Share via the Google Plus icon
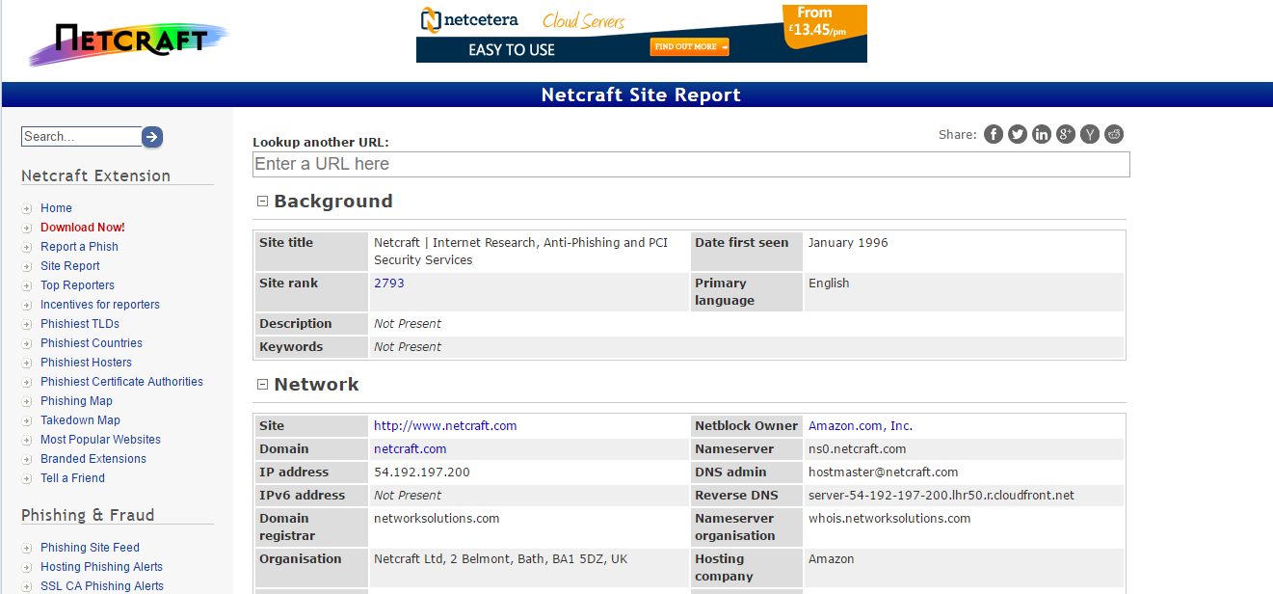This screenshot has width=1273, height=594. click(1066, 134)
